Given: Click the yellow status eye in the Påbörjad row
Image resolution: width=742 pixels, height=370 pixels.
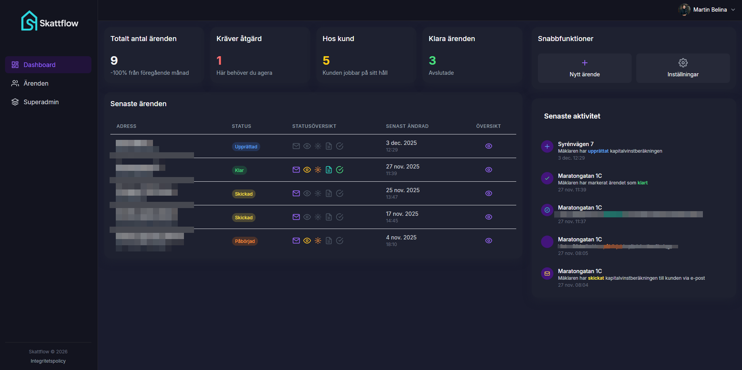Looking at the screenshot, I should tap(307, 241).
